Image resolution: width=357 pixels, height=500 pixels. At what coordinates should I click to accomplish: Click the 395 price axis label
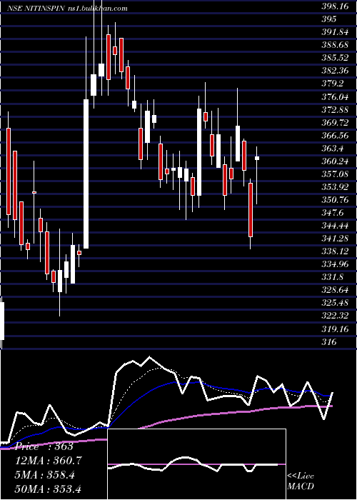click(329, 19)
